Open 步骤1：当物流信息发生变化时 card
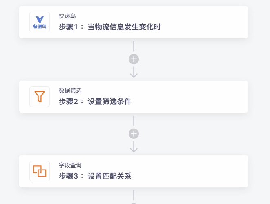The width and height of the screenshot is (270, 204). pyautogui.click(x=134, y=22)
